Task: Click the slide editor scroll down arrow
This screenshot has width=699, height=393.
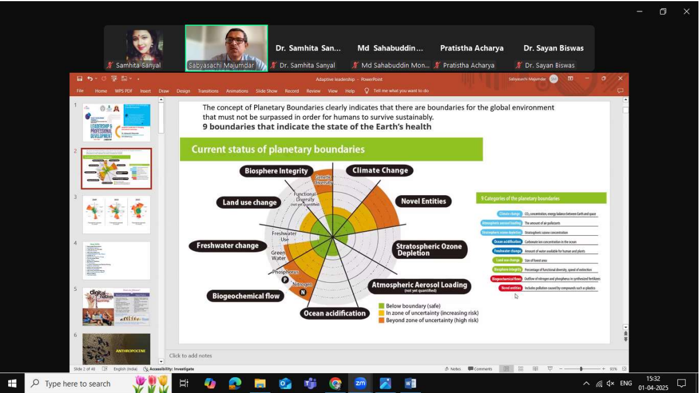Action: click(x=626, y=327)
